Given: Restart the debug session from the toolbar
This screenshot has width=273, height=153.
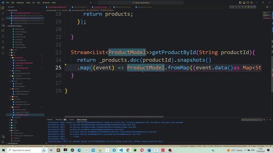Looking at the screenshot, I should point(248,7).
